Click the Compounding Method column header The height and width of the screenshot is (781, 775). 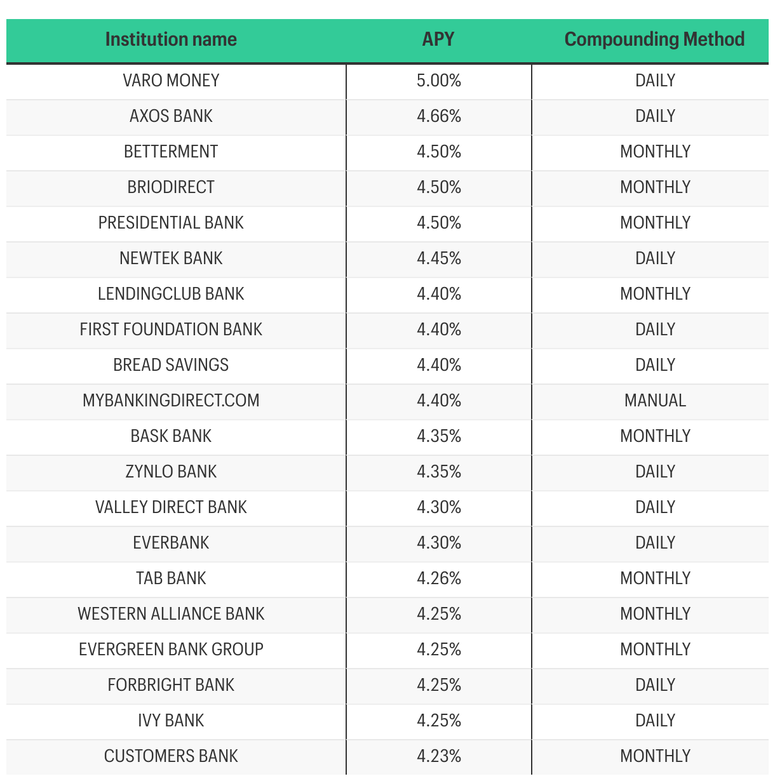click(x=654, y=39)
